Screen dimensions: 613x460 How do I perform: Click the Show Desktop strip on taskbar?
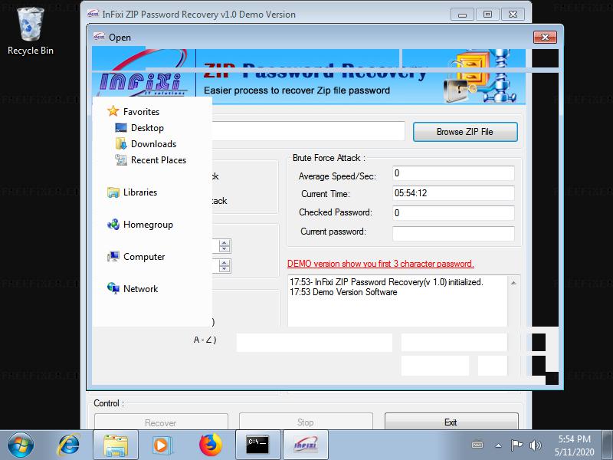(608, 445)
